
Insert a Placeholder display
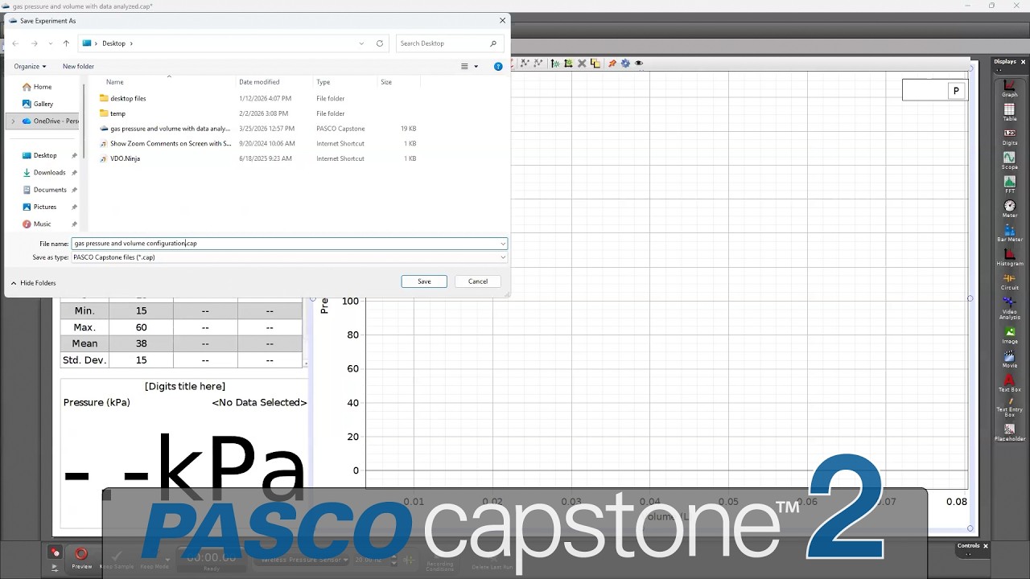[1009, 433]
